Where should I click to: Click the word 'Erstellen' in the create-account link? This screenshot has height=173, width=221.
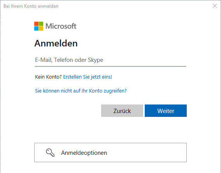click(72, 77)
